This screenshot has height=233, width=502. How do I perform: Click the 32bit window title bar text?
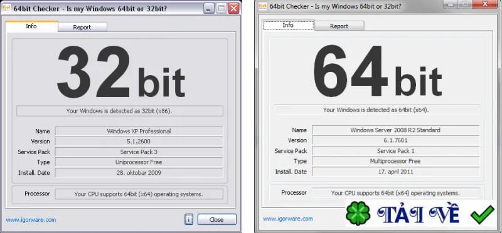90,8
